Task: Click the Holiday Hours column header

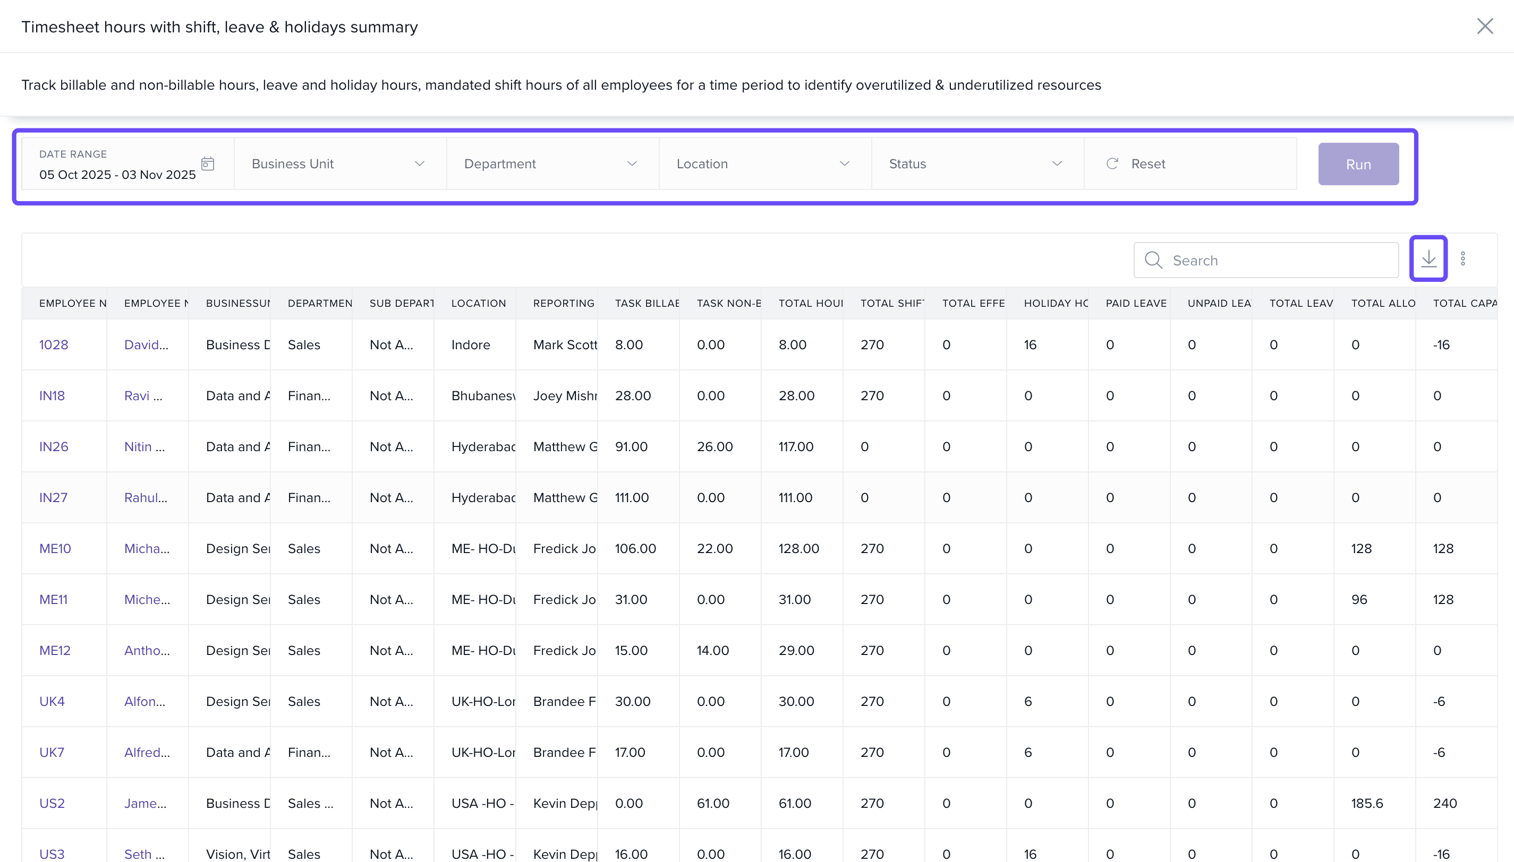Action: (x=1056, y=303)
